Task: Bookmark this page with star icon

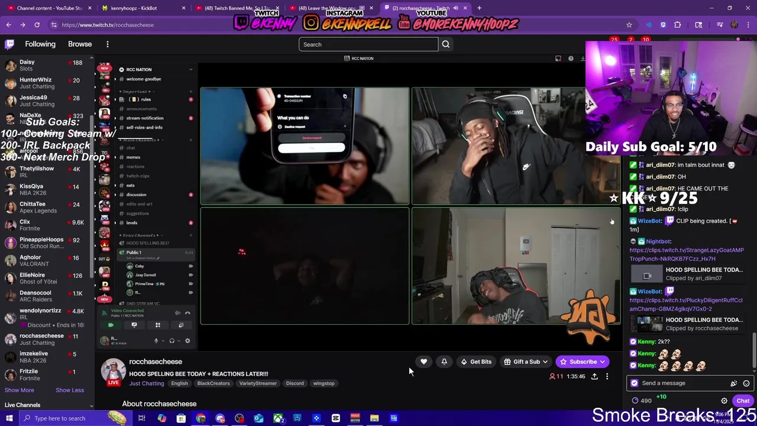Action: tap(629, 25)
